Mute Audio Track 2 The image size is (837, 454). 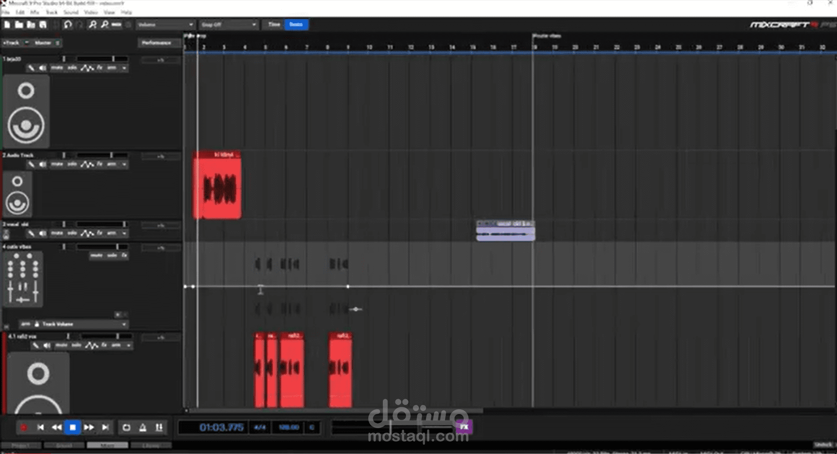pos(57,164)
